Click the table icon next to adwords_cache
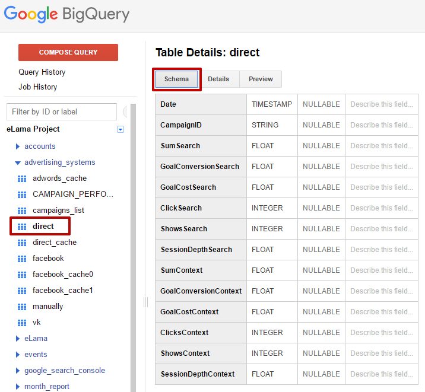This screenshot has height=392, width=425. (x=23, y=179)
